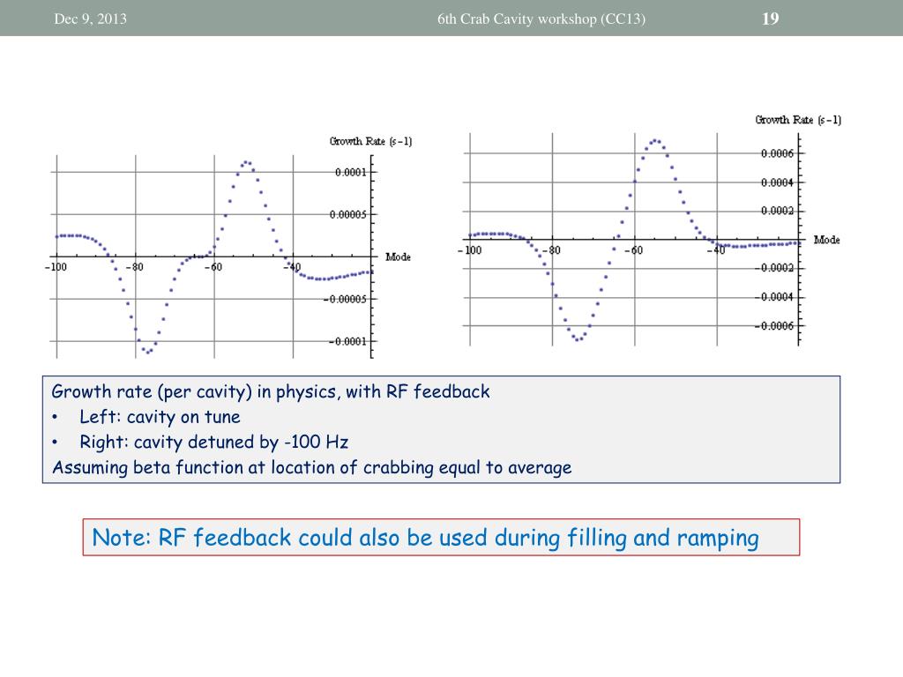Image resolution: width=903 pixels, height=677 pixels.
Task: Click the 0.0004 tick on right plot
Action: pyautogui.click(x=778, y=182)
